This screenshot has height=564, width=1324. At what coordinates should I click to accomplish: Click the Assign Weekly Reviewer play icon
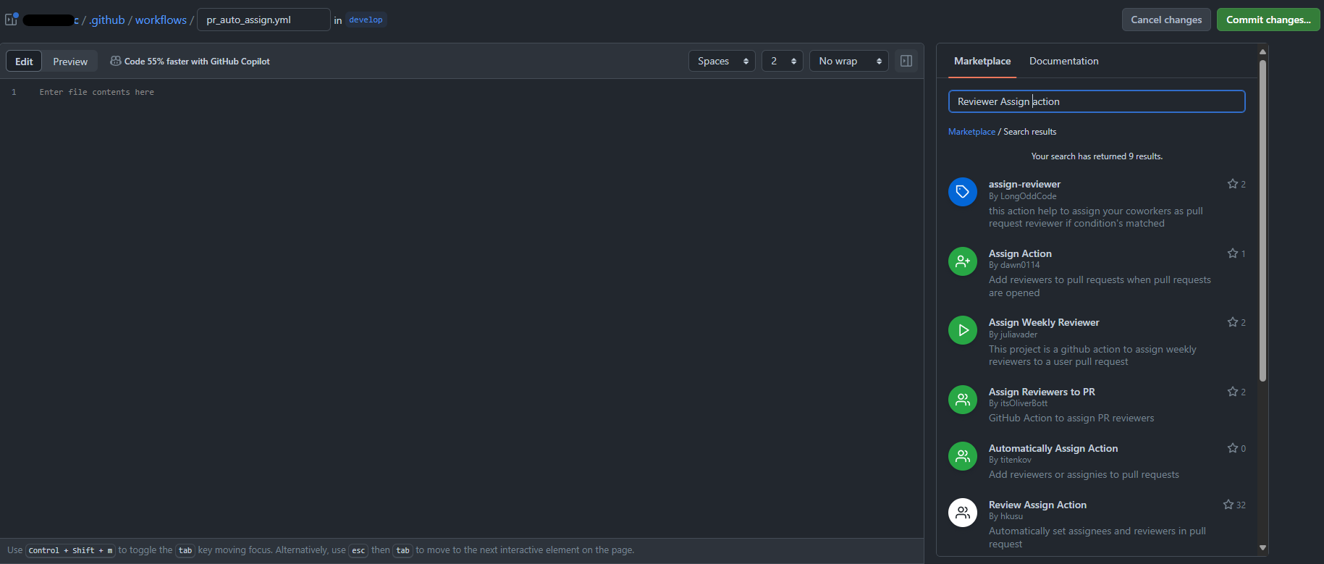pos(963,330)
